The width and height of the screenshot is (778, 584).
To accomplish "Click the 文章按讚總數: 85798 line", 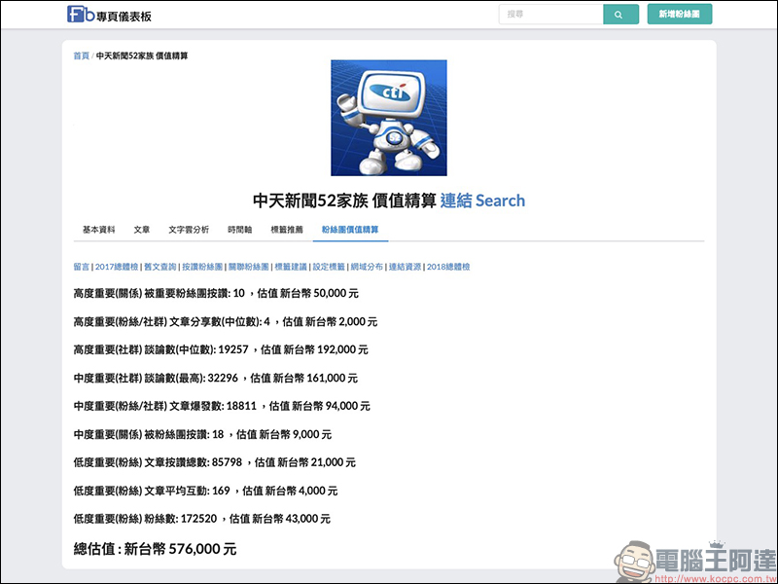I will coord(214,462).
